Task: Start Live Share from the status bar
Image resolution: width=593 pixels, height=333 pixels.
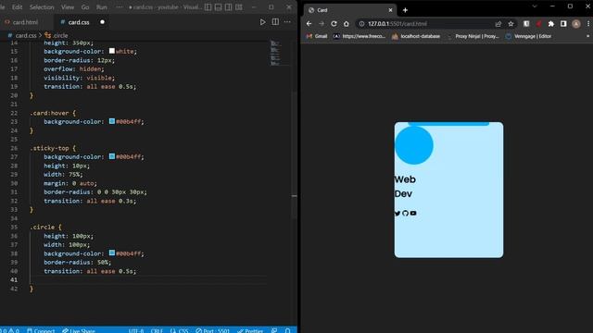Action: (x=79, y=330)
